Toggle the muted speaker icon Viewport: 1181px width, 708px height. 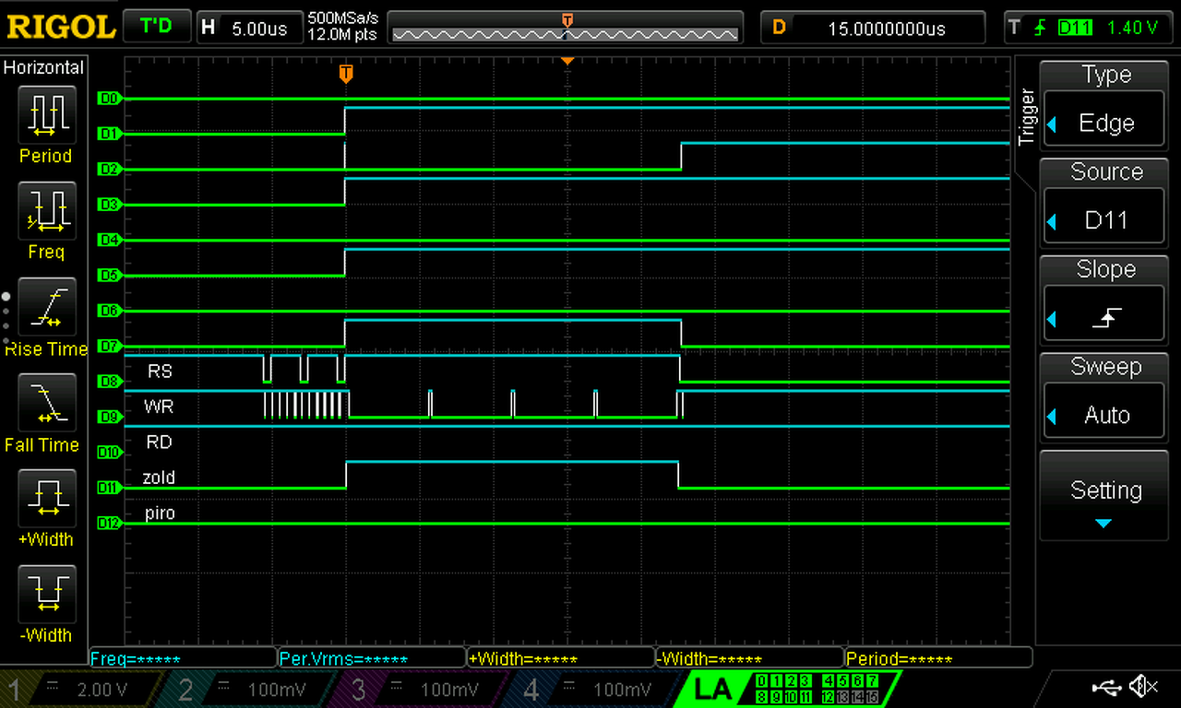click(1144, 686)
